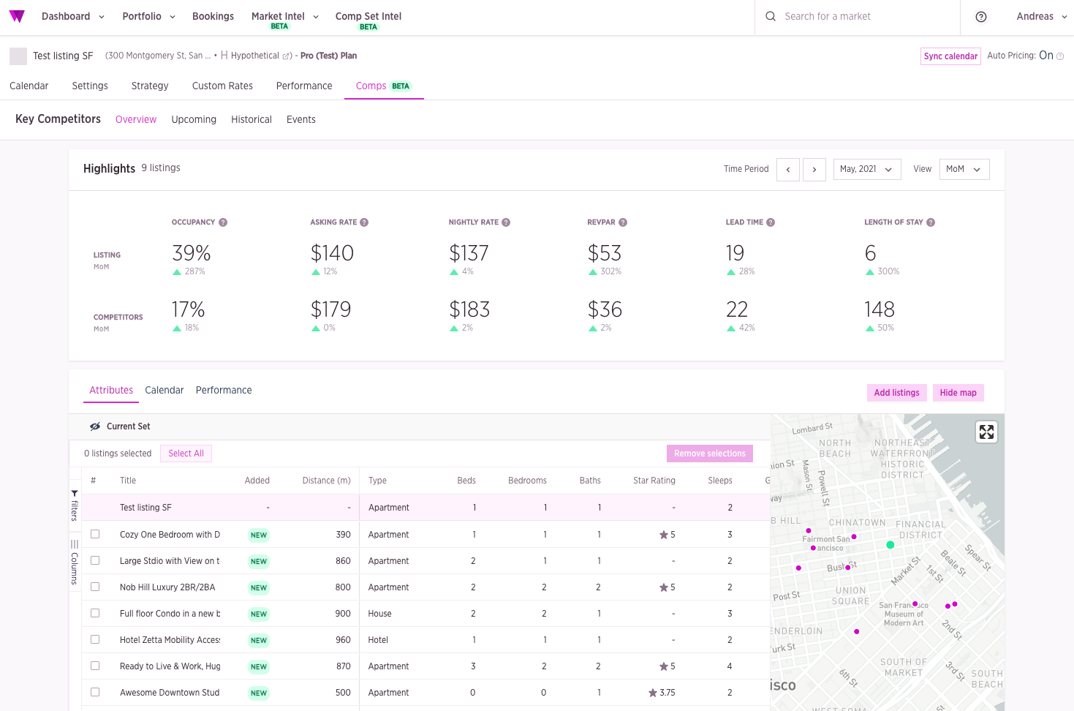Screen dimensions: 1074x711
Task: Click the Remove selections button
Action: 710,454
